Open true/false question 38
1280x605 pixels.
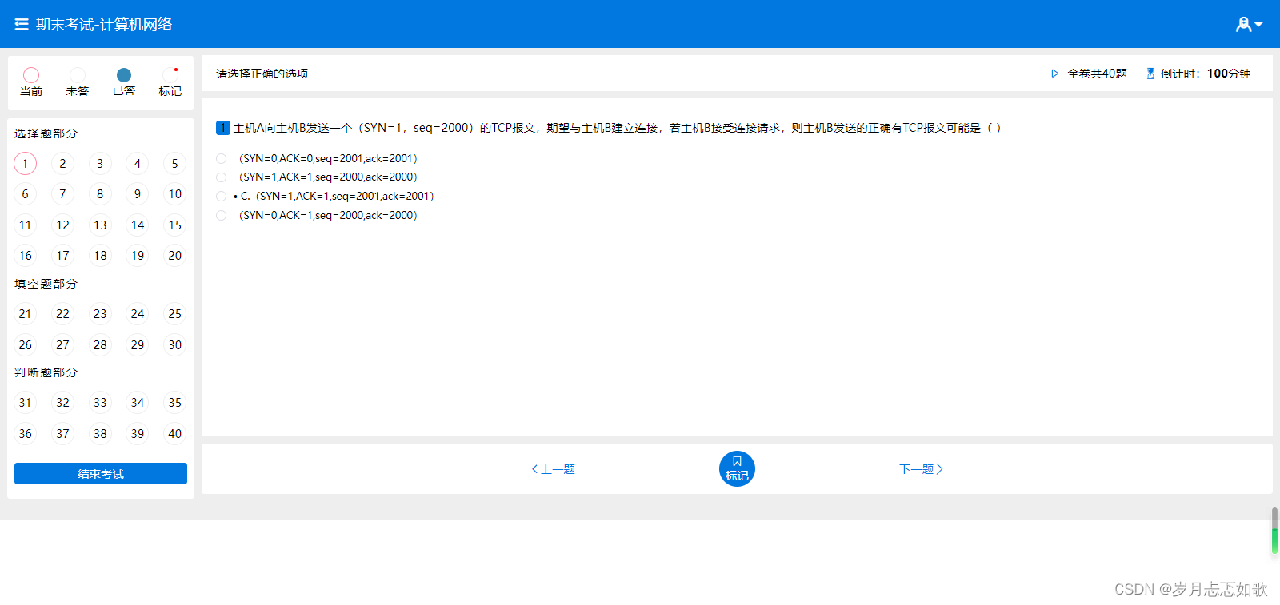[100, 434]
